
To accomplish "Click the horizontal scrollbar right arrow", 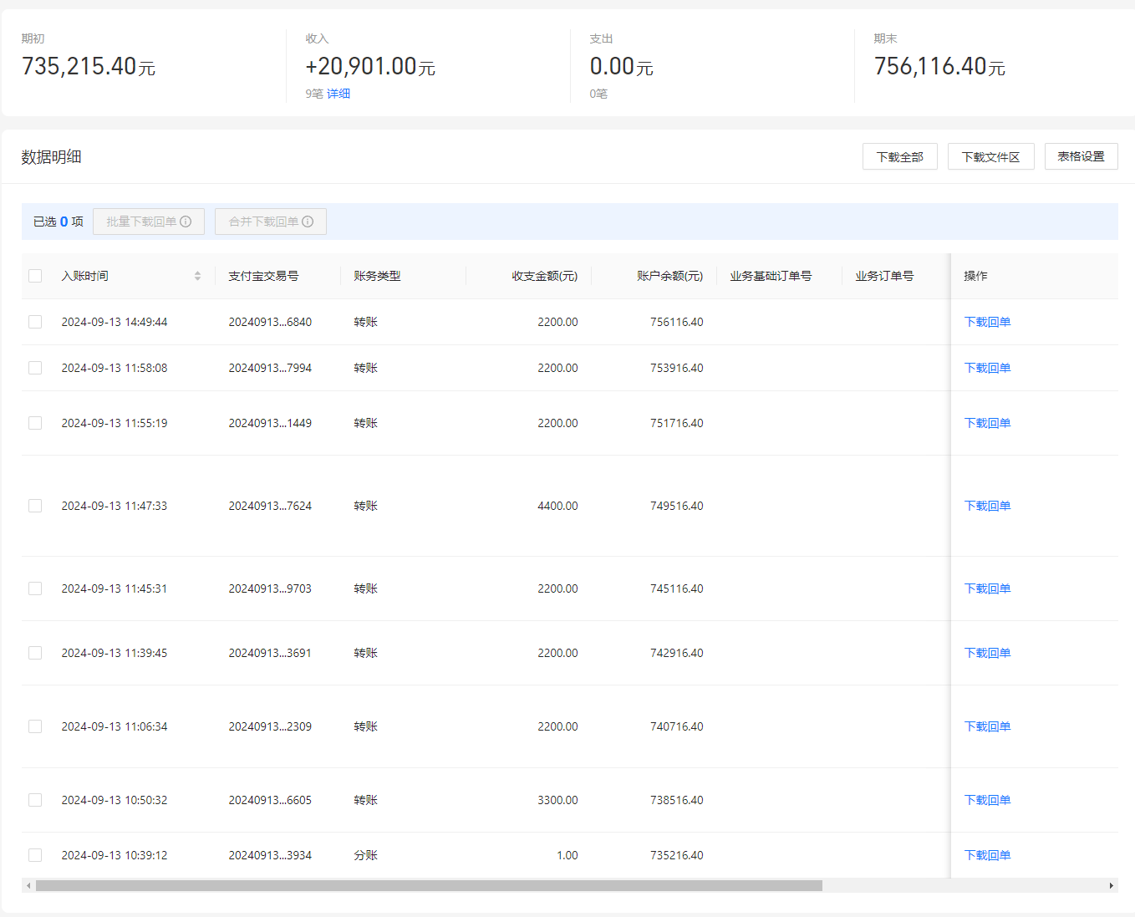I will [x=1111, y=885].
